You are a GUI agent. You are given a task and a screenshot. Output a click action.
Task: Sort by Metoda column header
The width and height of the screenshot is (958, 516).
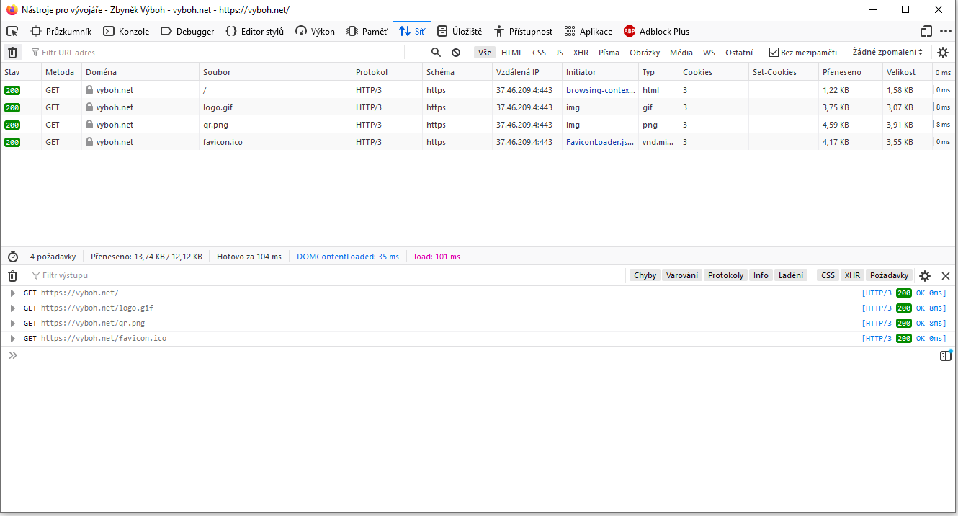61,72
